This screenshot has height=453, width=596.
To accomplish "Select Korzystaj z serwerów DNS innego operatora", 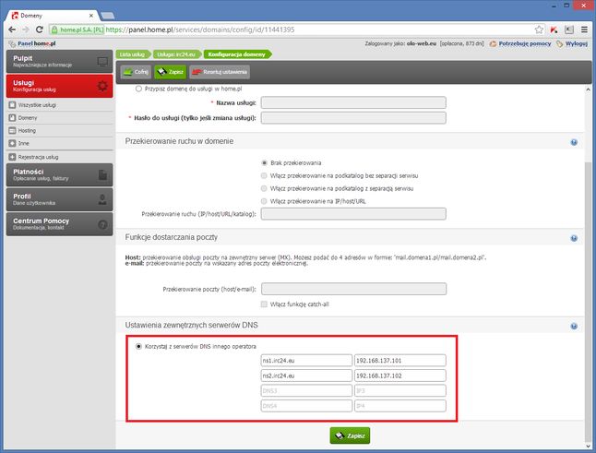I will (138, 346).
